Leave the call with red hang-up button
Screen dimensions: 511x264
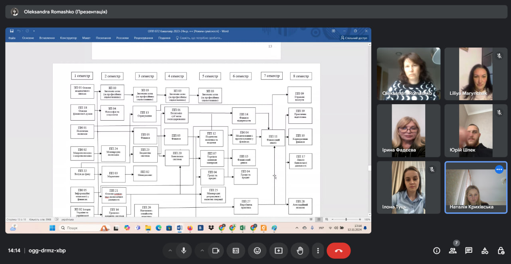tap(339, 251)
